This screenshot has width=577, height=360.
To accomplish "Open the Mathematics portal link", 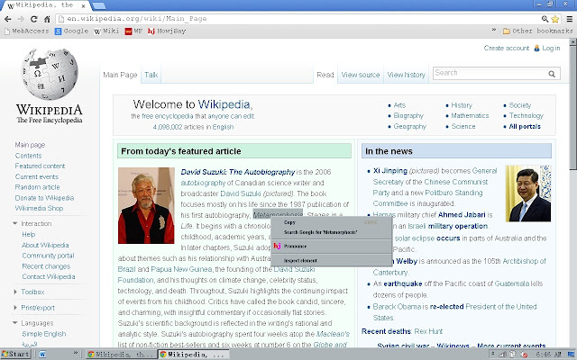I will click(x=470, y=116).
